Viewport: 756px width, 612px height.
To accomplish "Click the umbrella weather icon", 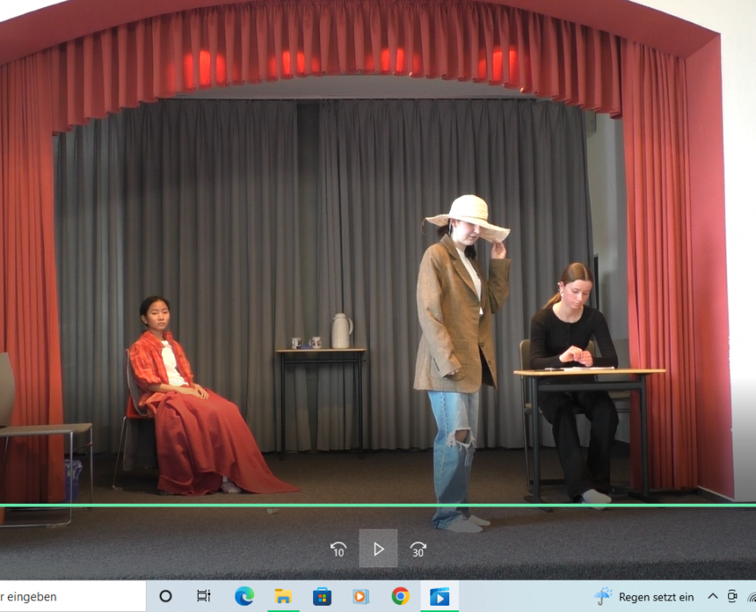I will point(604,596).
